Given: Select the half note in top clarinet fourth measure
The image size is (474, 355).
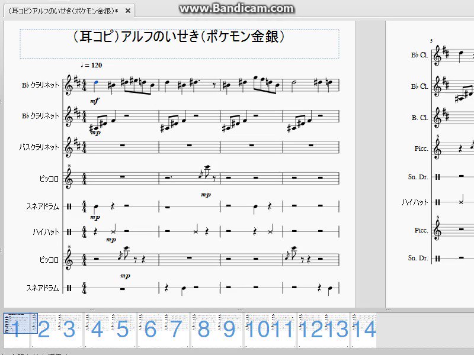Looking at the screenshot, I should pos(294,83).
